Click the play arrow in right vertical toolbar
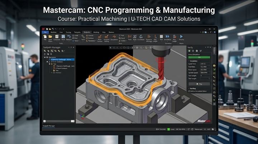Viewport: 258px width, 144px height. (x=214, y=100)
